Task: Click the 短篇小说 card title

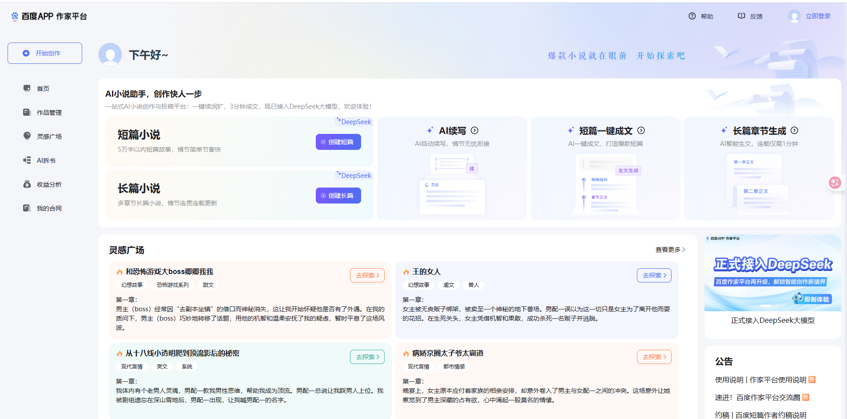Action: [x=139, y=135]
